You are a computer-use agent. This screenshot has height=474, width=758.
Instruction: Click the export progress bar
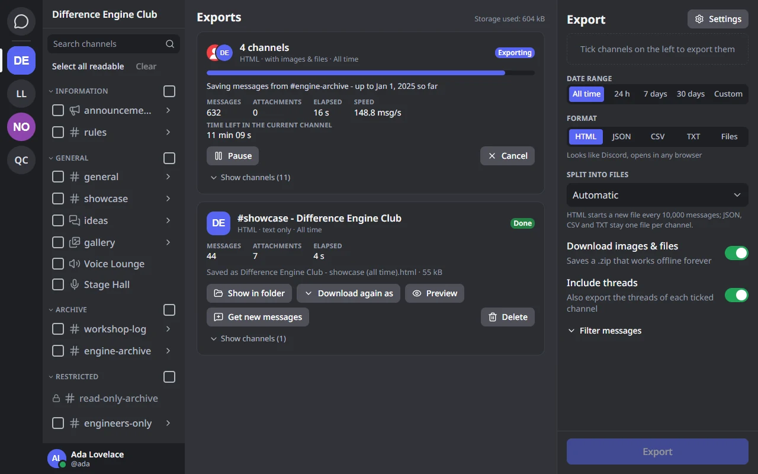coord(371,73)
